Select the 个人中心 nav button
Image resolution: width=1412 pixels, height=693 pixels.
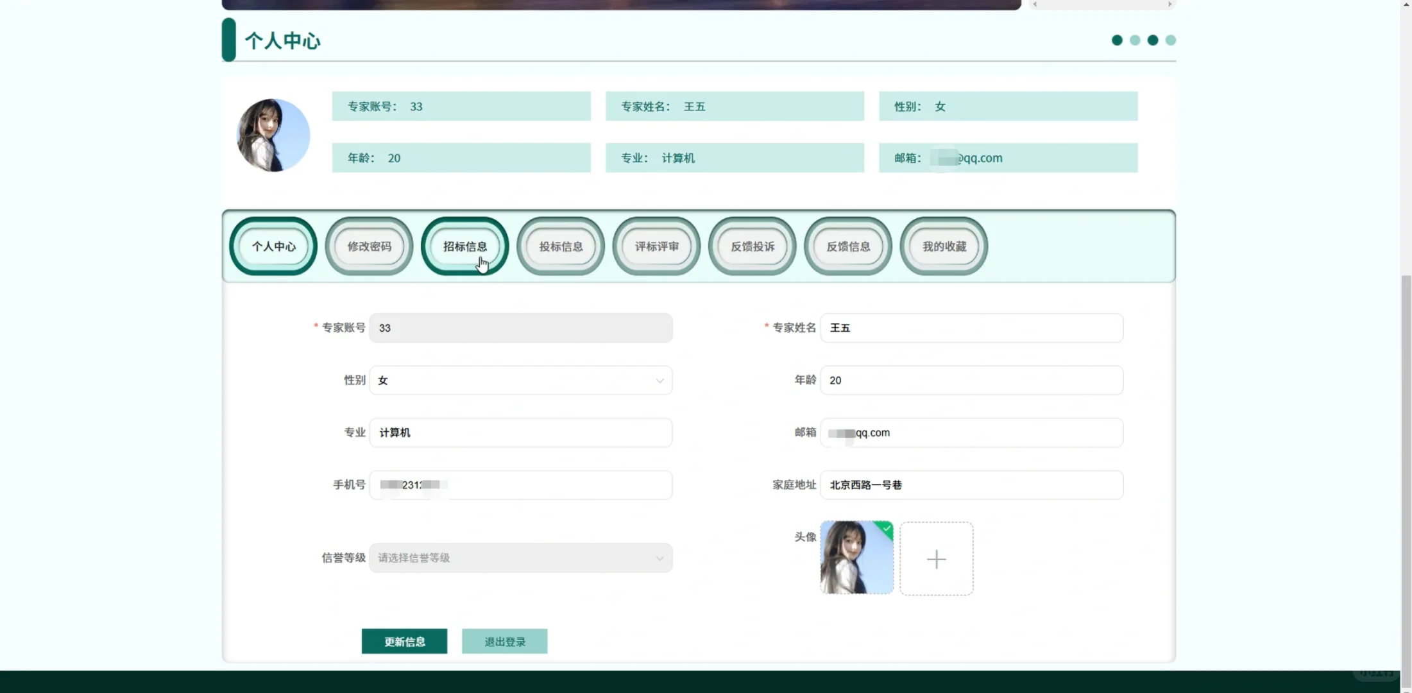tap(273, 246)
